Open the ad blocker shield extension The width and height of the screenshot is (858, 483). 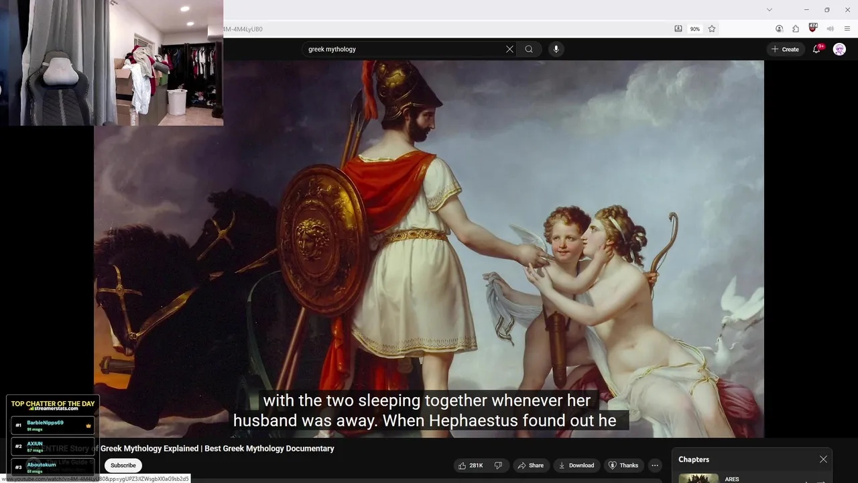pos(813,28)
